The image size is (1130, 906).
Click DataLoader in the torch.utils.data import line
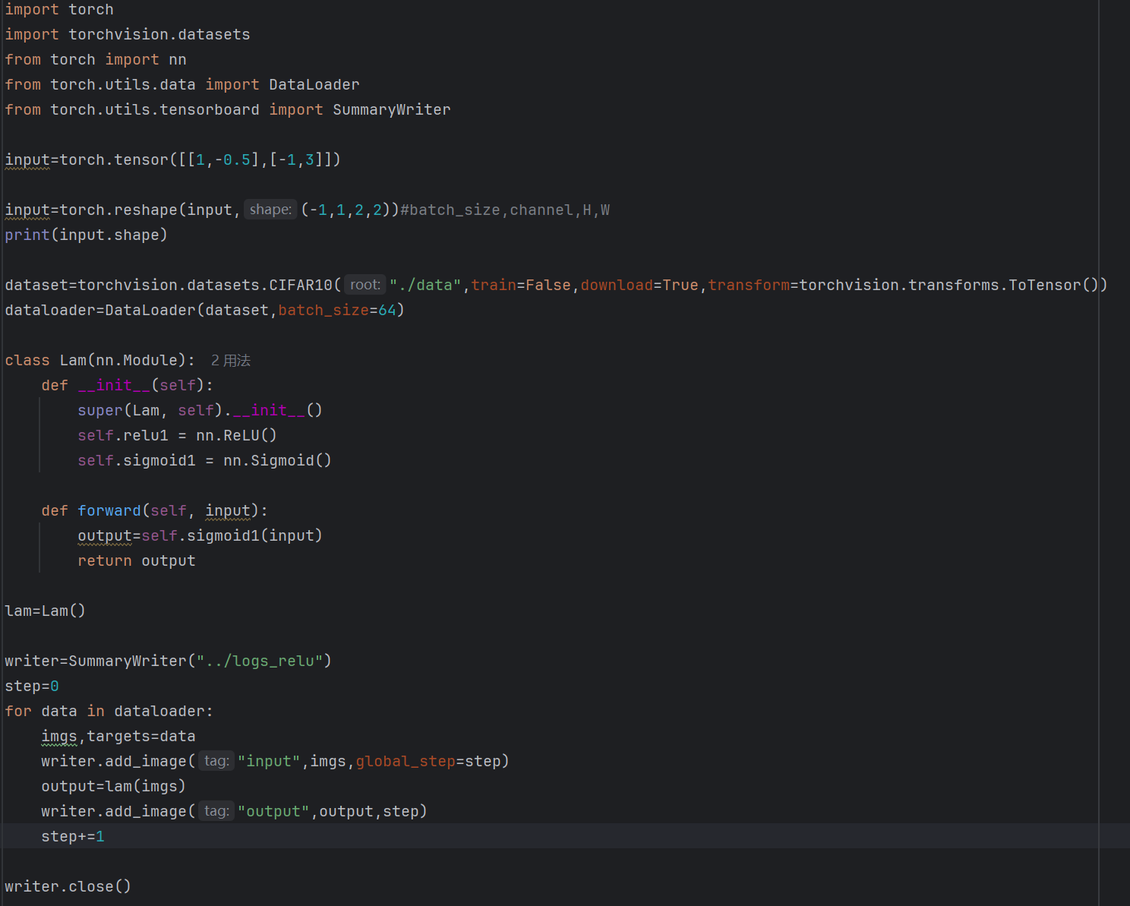click(314, 85)
